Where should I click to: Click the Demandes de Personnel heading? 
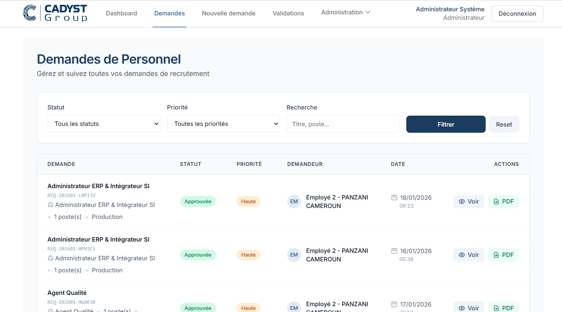pyautogui.click(x=109, y=59)
